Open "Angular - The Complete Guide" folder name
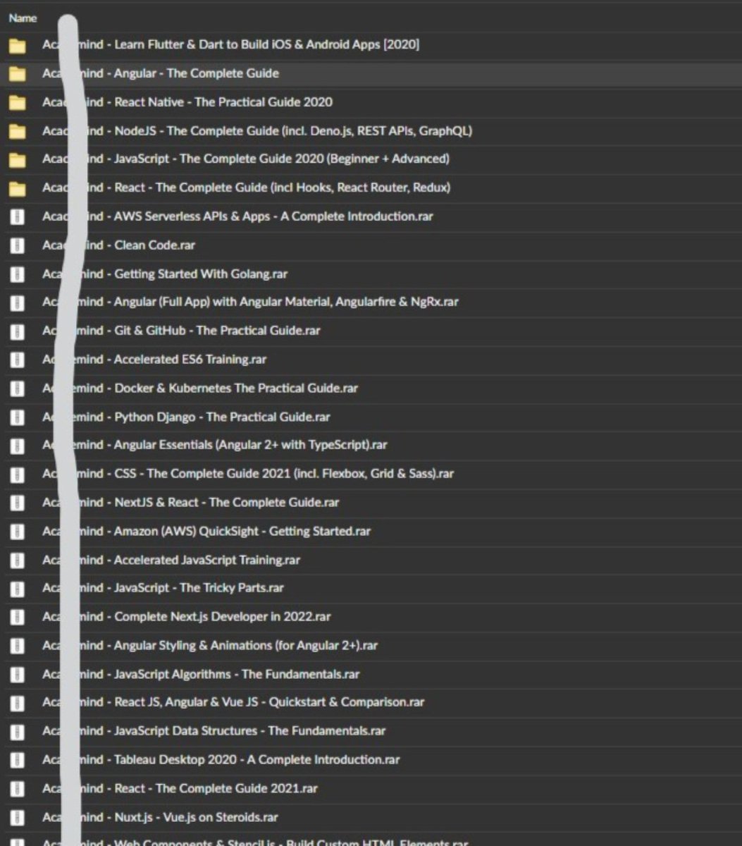 [197, 73]
